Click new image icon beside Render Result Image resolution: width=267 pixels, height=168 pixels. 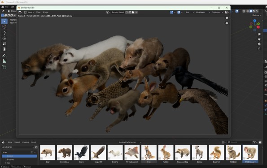pyautogui.click(x=130, y=12)
